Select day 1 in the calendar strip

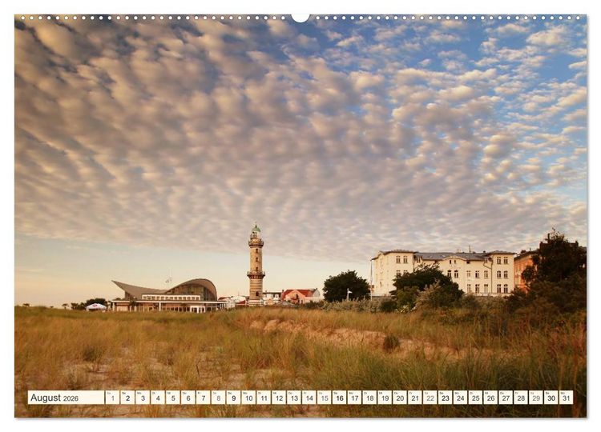click(x=112, y=397)
